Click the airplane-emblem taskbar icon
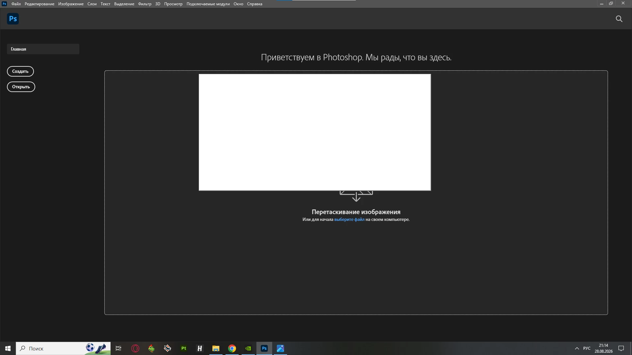Viewport: 632px width, 355px height. click(168, 348)
